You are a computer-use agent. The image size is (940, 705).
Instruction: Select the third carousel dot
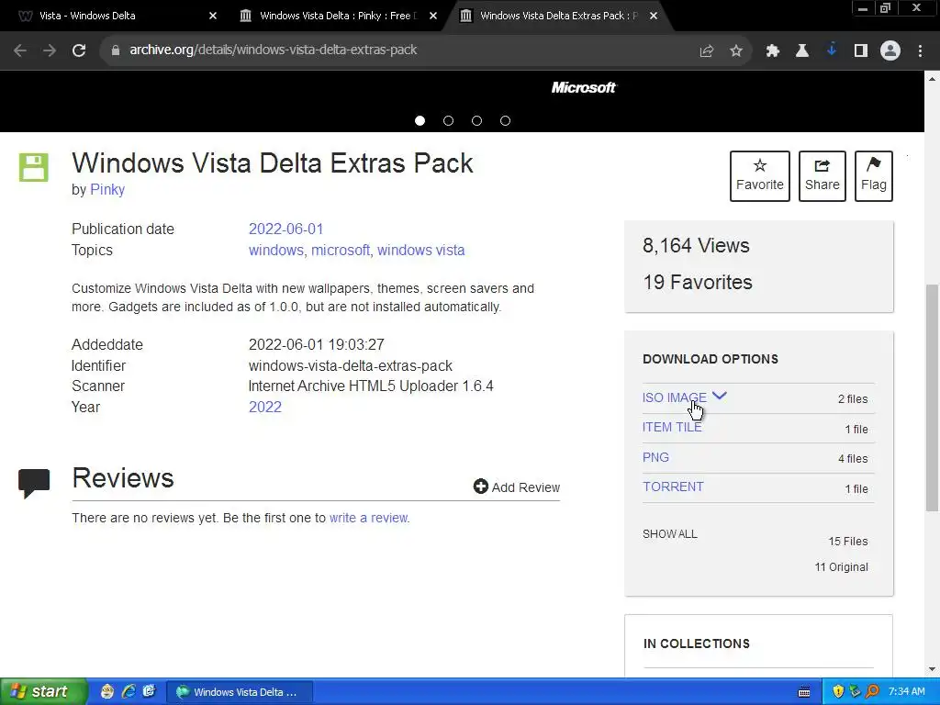[x=476, y=120]
